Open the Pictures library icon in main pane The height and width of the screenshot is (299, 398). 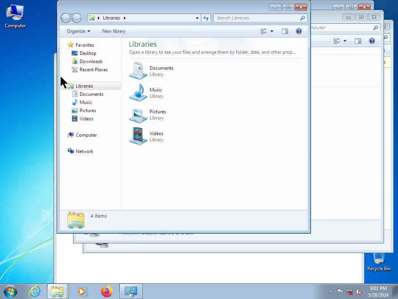click(138, 115)
